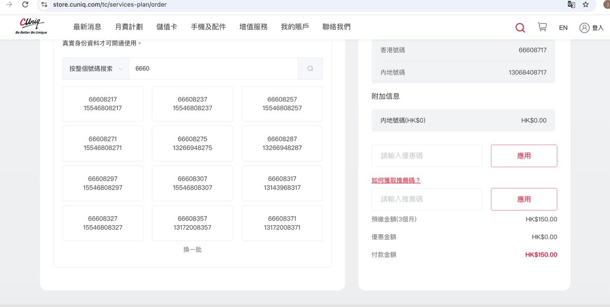Open 我的賬戶 menu
The width and height of the screenshot is (610, 307).
click(295, 27)
